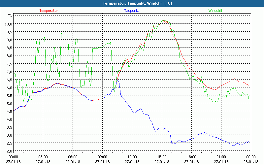
Task: Select the 18:00 x-axis time label
Action: (191, 157)
